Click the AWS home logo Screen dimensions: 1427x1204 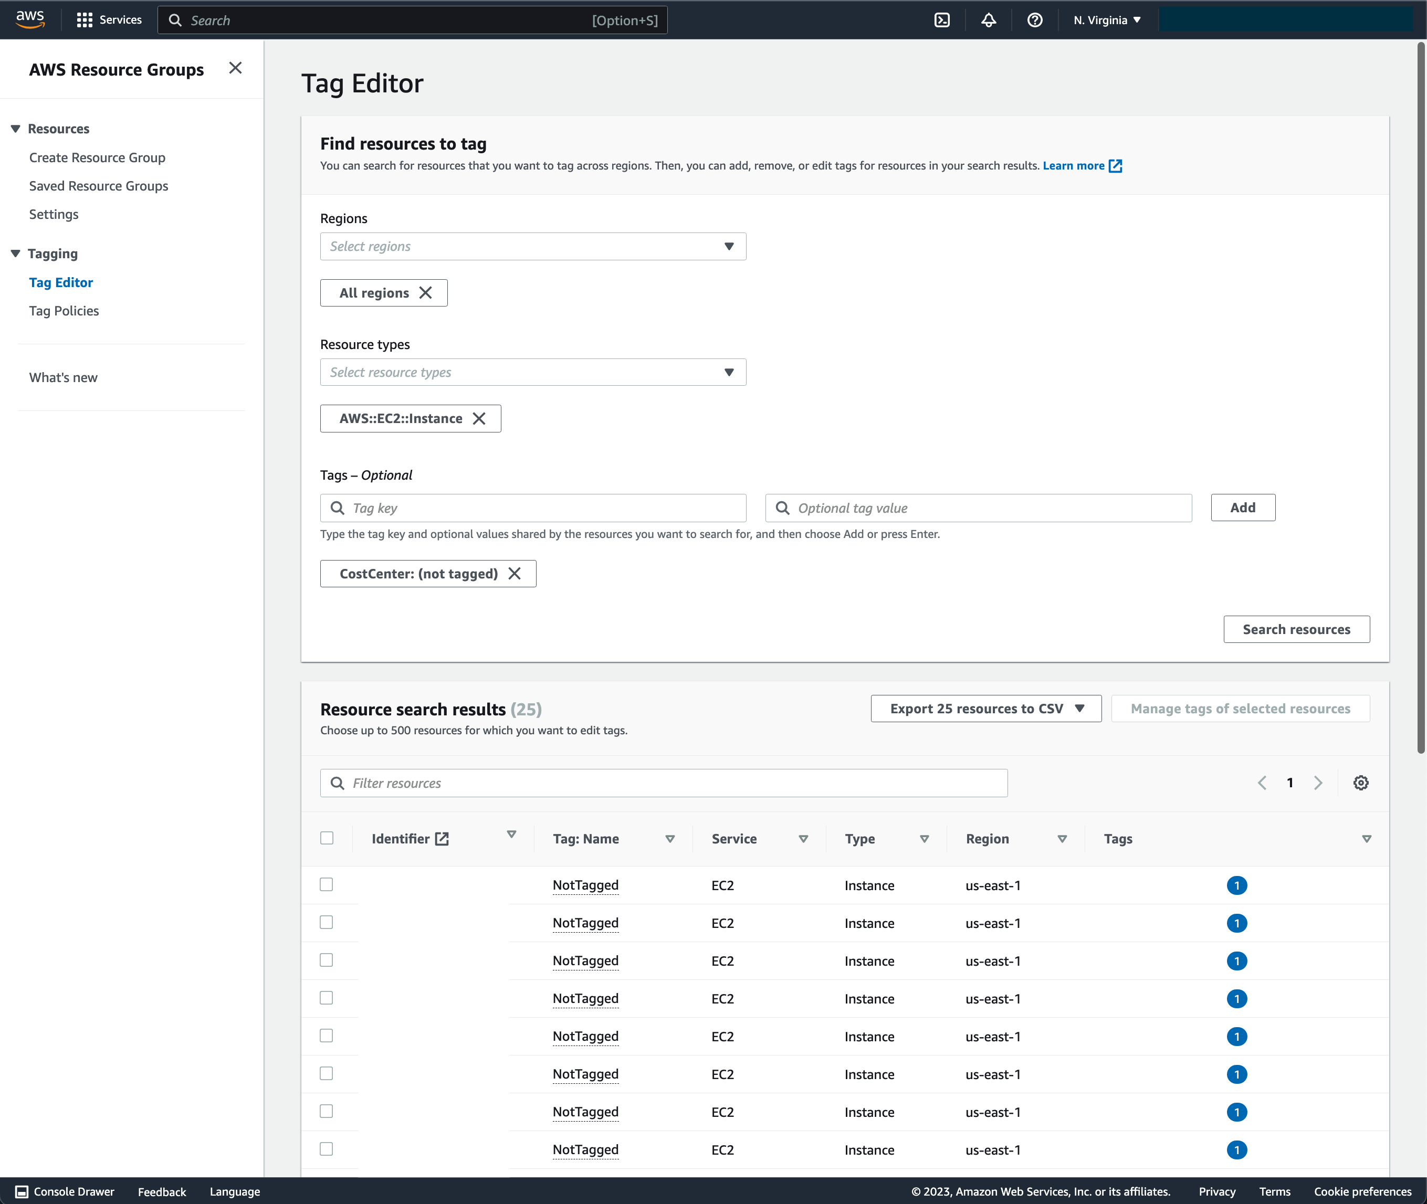(x=29, y=20)
